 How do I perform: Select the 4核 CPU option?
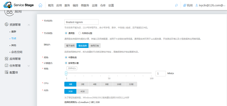[x=95, y=84]
